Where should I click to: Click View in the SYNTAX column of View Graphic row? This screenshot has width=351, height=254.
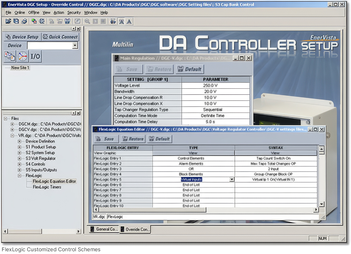coord(276,153)
